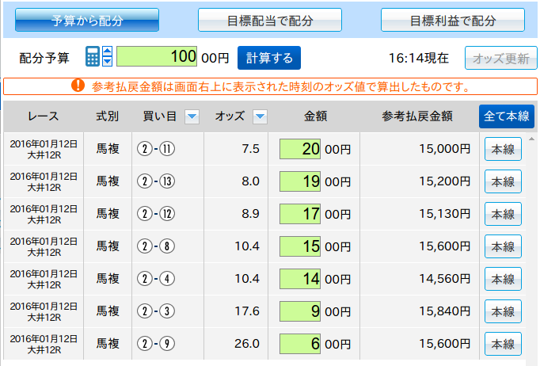Edit the amount field for bet ②-③

[299, 311]
